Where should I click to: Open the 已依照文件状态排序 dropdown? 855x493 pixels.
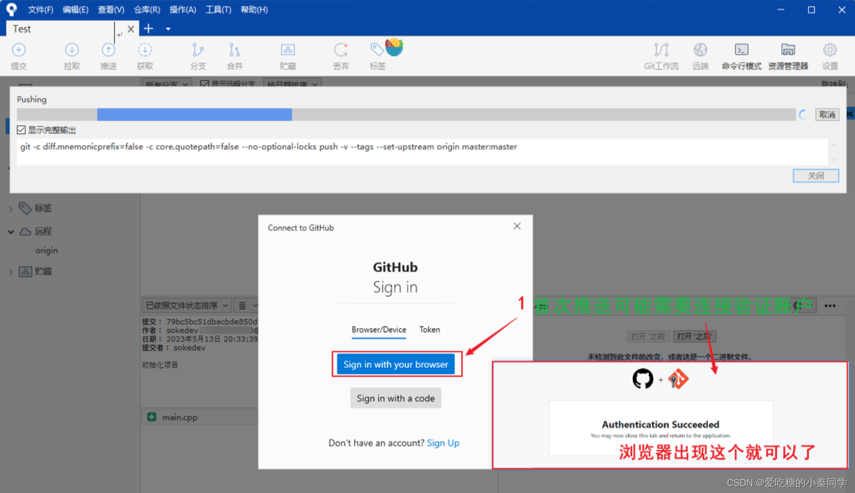[x=186, y=306]
